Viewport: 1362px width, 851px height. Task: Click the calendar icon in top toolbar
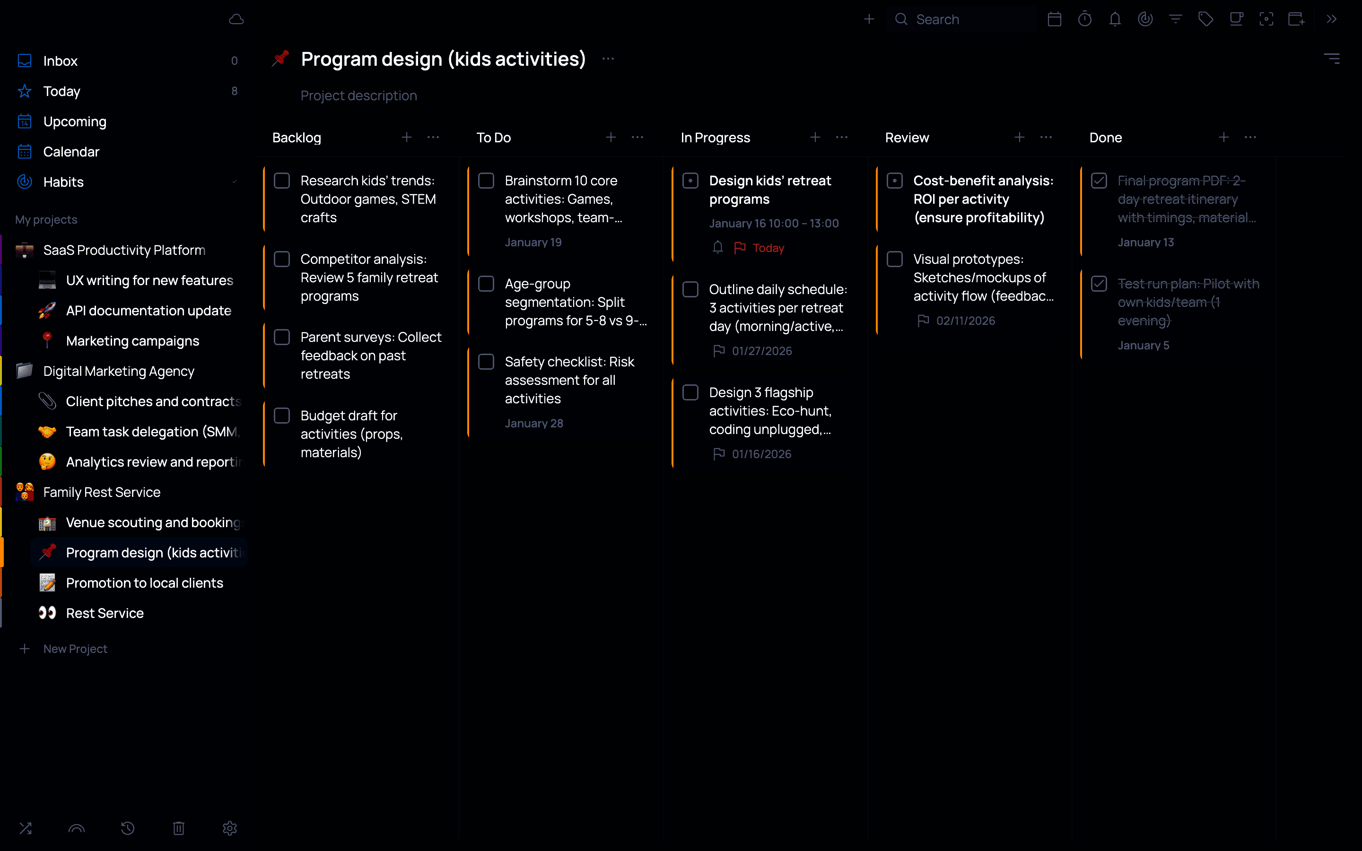click(1055, 20)
